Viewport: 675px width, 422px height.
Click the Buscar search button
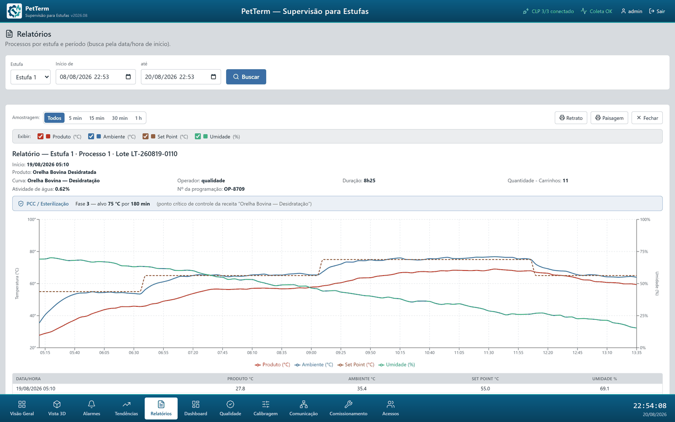click(246, 77)
